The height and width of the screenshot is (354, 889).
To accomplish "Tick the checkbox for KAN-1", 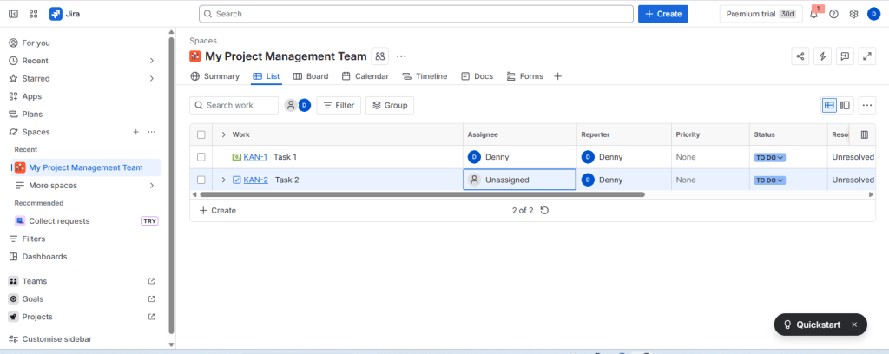I will (x=201, y=157).
